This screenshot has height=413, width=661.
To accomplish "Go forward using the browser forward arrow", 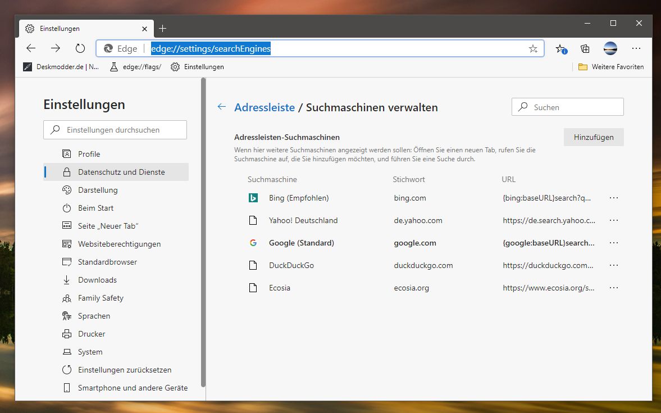I will (x=55, y=48).
